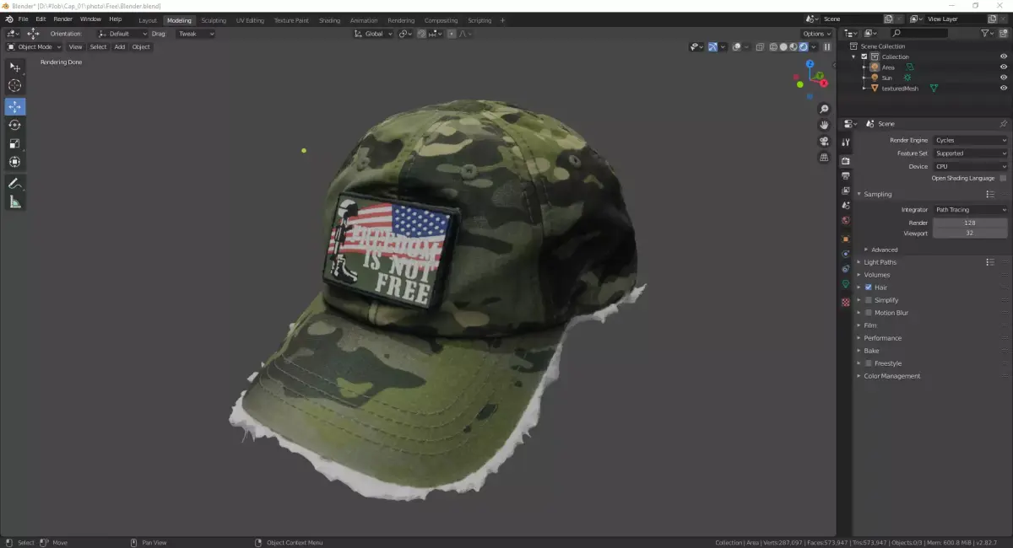
Task: Hide Collection using its eye icon
Action: click(x=1004, y=56)
